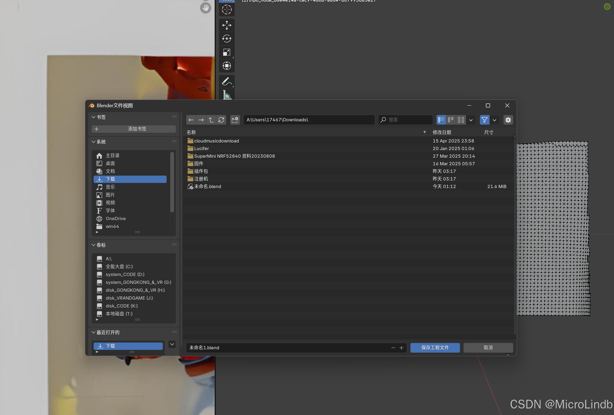Select the Scale tool icon

[x=227, y=52]
